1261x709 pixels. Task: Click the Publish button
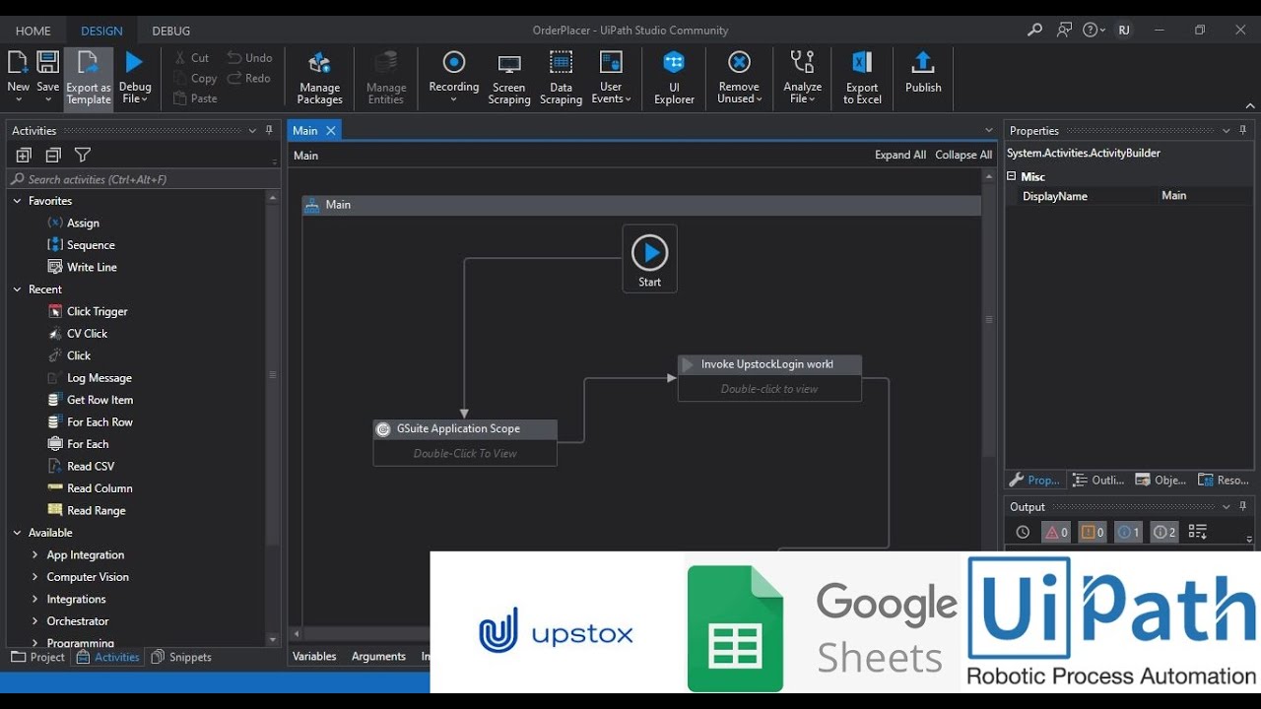(x=923, y=74)
